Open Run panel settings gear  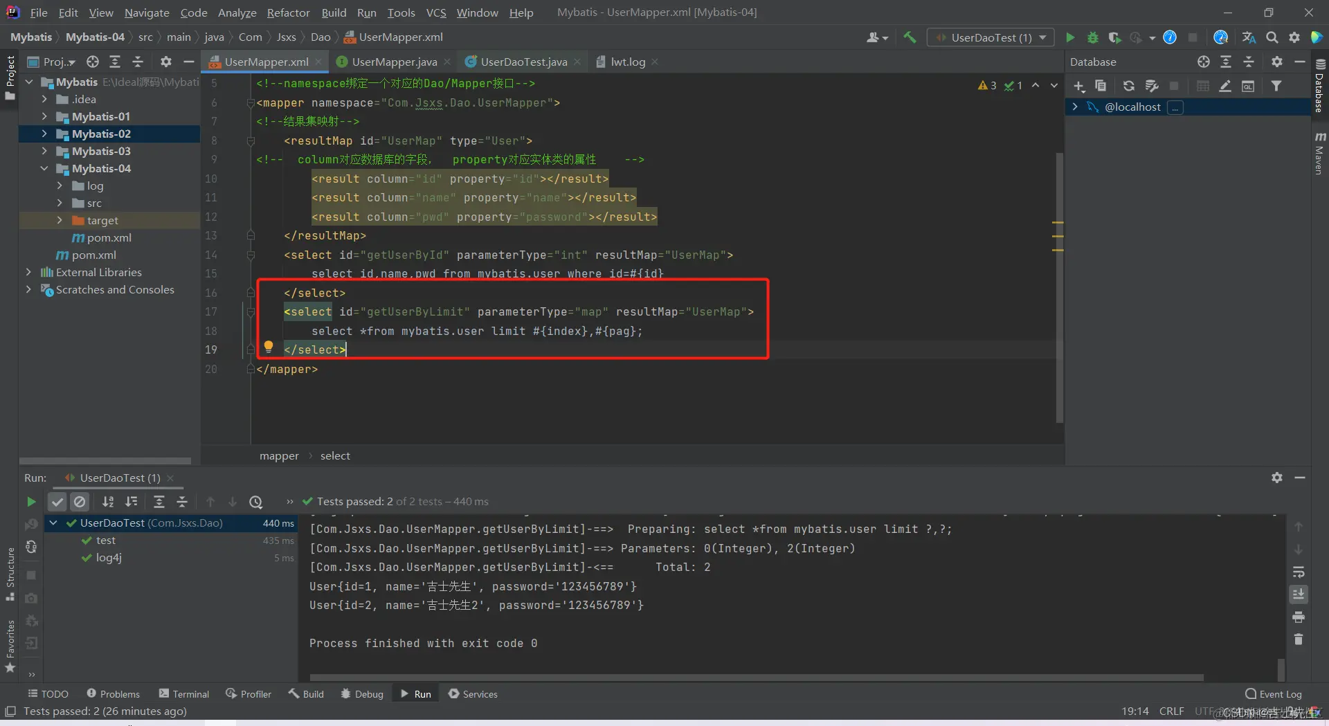1277,478
